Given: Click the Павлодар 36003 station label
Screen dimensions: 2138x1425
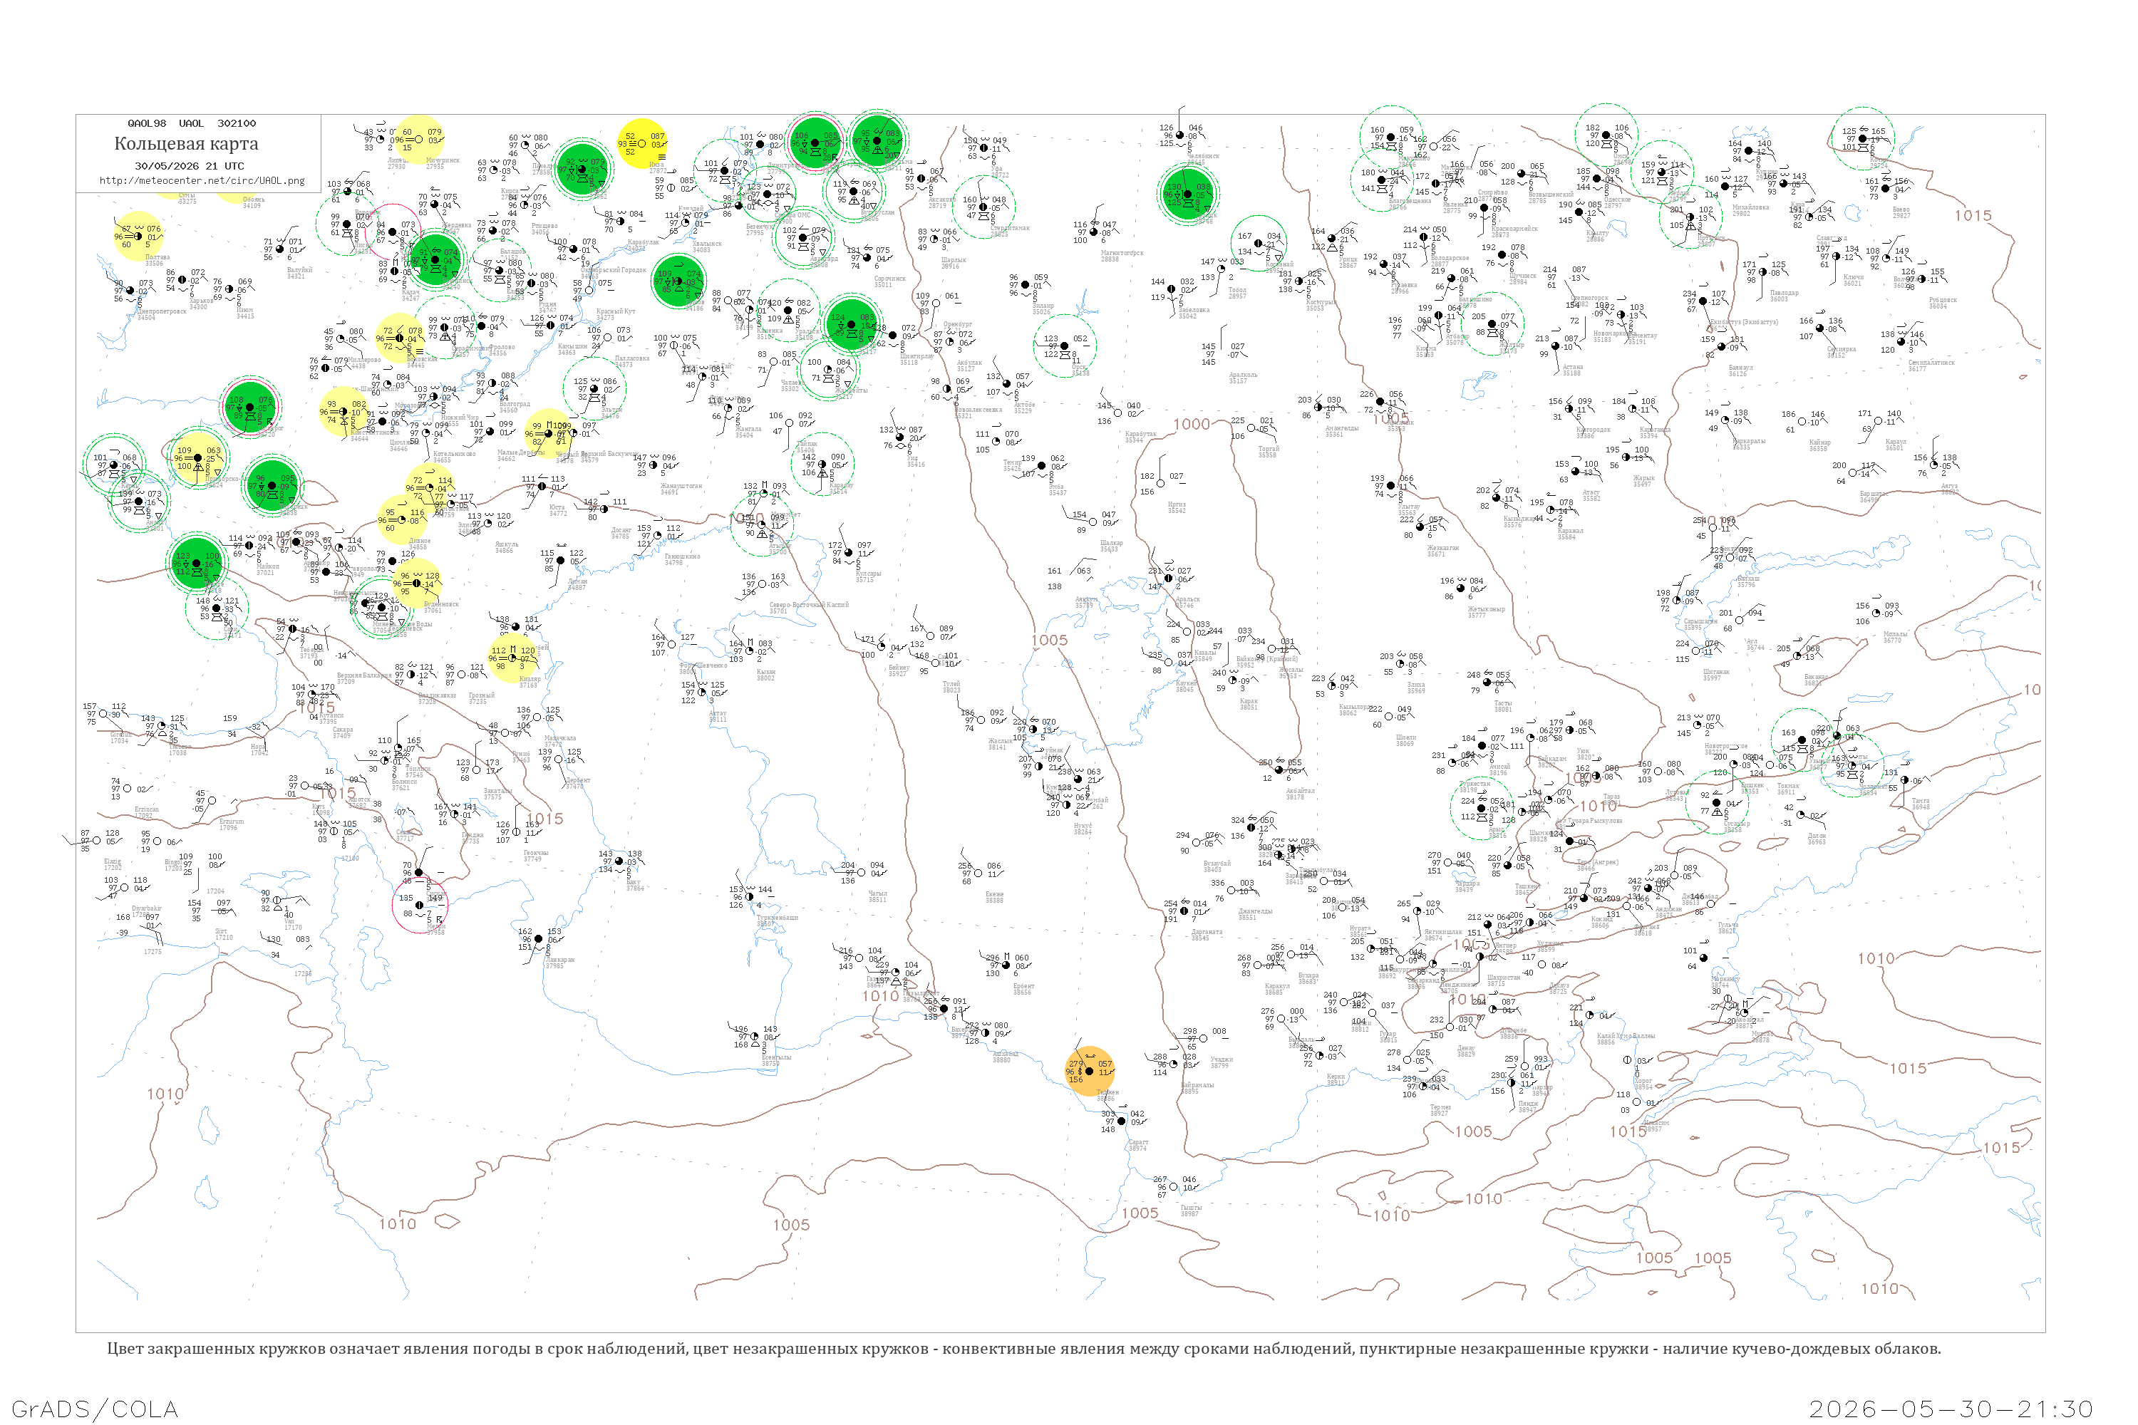Looking at the screenshot, I should tap(1785, 296).
